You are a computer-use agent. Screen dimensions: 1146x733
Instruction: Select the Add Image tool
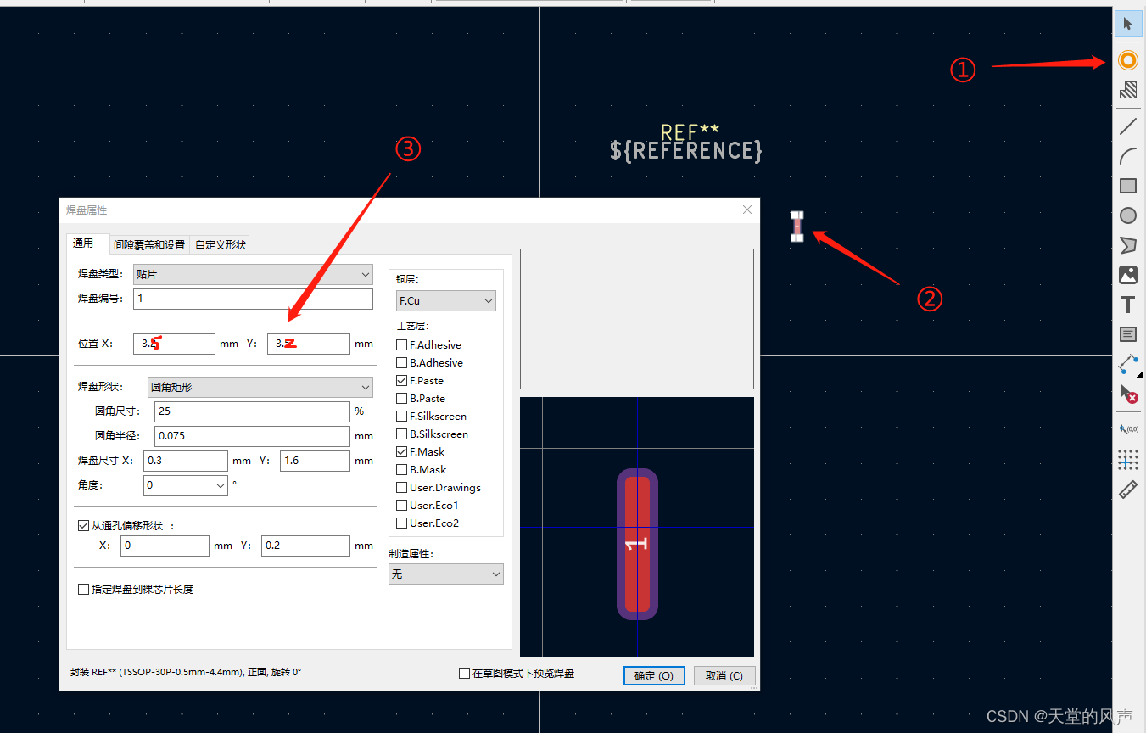pyautogui.click(x=1127, y=275)
